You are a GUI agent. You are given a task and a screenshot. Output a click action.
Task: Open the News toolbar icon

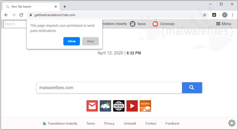[x=138, y=24]
